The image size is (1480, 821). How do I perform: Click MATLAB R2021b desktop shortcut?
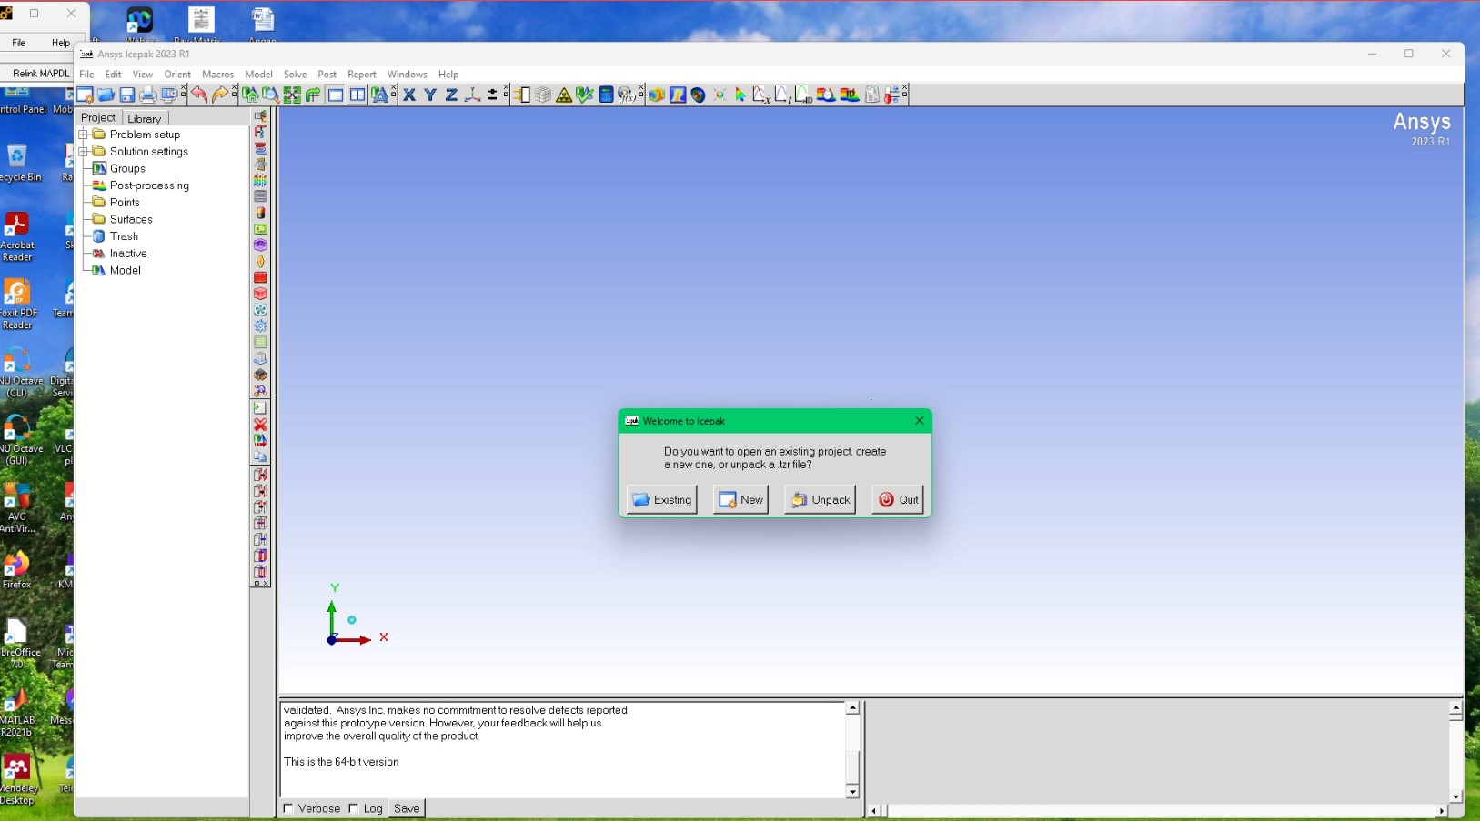(16, 712)
